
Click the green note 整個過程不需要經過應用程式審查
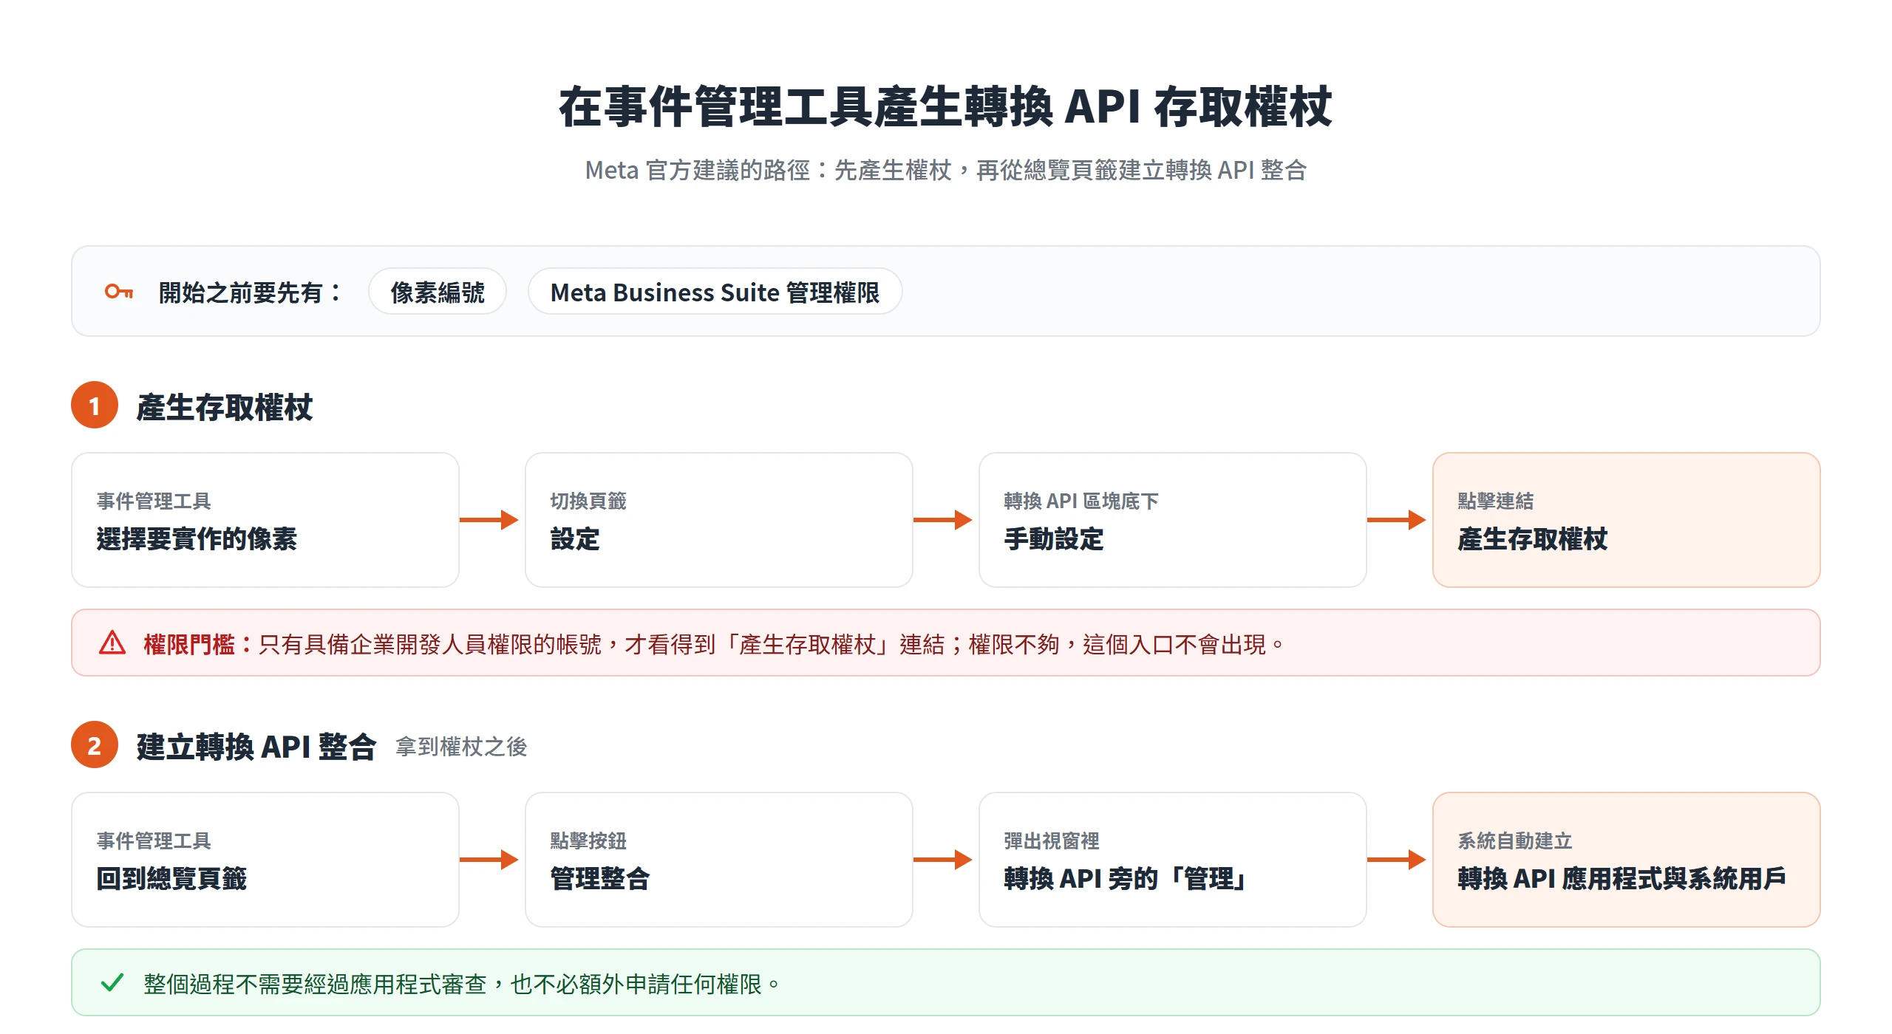[462, 984]
